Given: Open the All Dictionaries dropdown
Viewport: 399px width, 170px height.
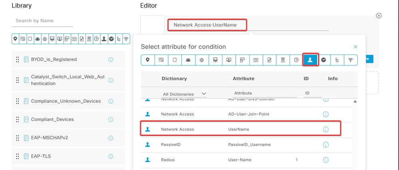Looking at the screenshot, I should coord(184,94).
